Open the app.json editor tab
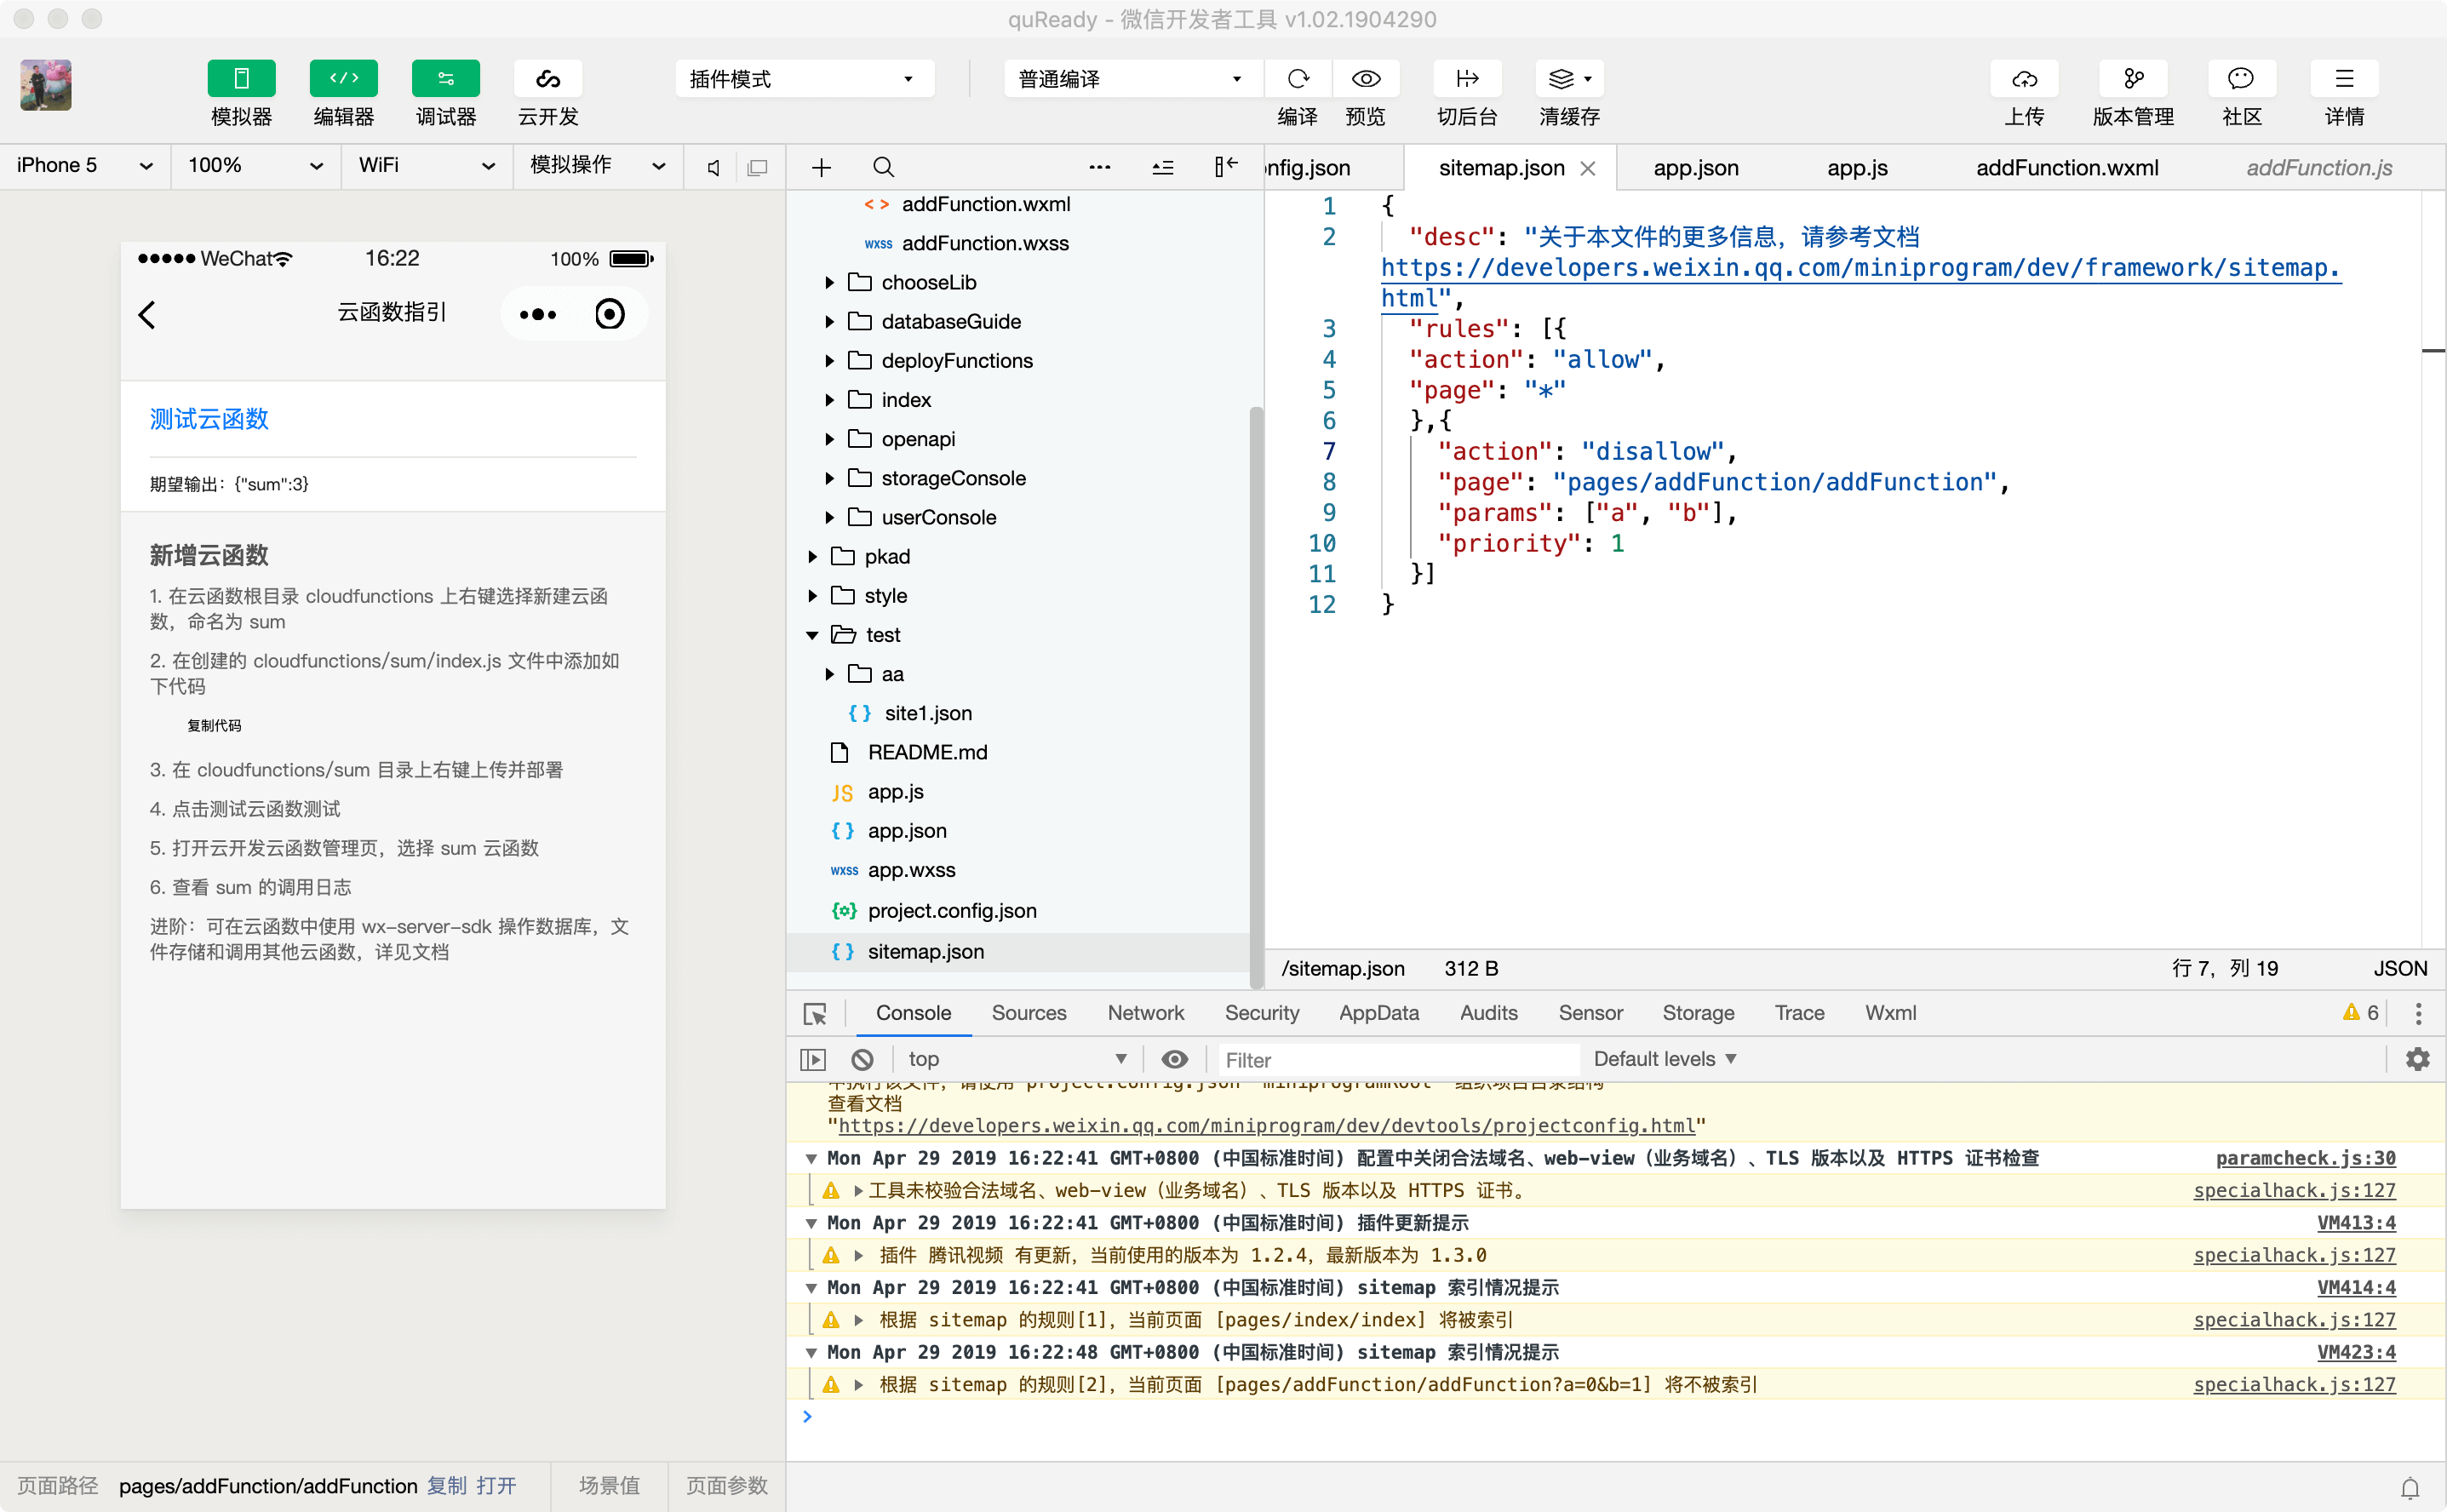 coord(1695,168)
